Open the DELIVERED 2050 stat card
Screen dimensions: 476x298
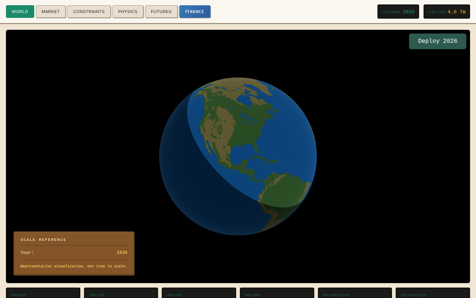(x=433, y=293)
